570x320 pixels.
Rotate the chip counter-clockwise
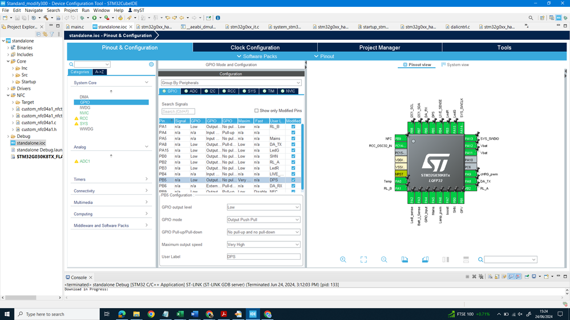(x=425, y=260)
